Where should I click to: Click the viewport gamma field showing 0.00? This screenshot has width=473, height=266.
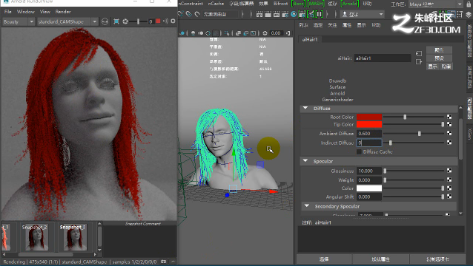pyautogui.click(x=276, y=33)
